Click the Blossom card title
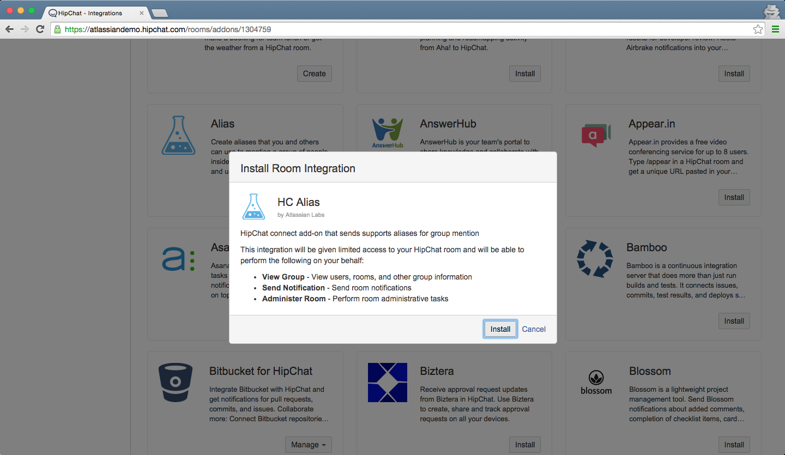Image resolution: width=785 pixels, height=455 pixels. [650, 371]
